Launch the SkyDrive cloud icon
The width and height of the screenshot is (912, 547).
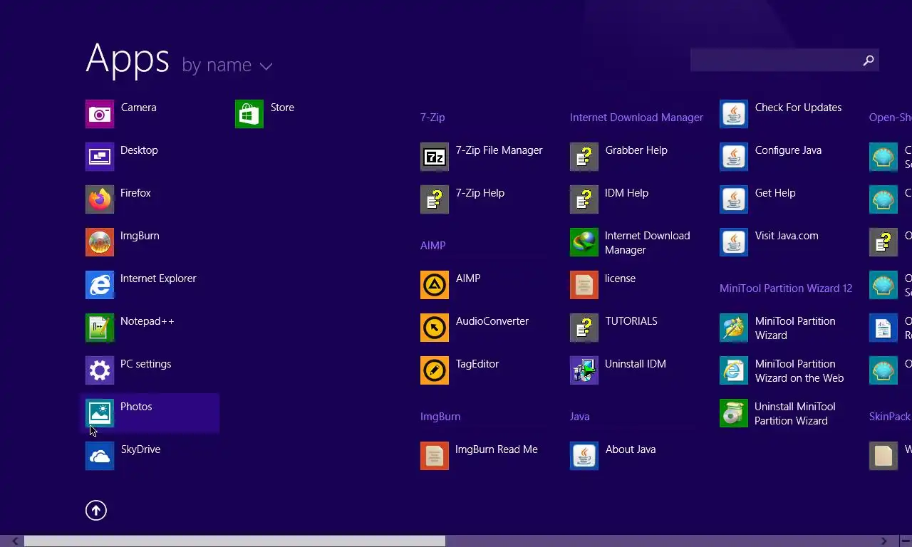(x=100, y=456)
